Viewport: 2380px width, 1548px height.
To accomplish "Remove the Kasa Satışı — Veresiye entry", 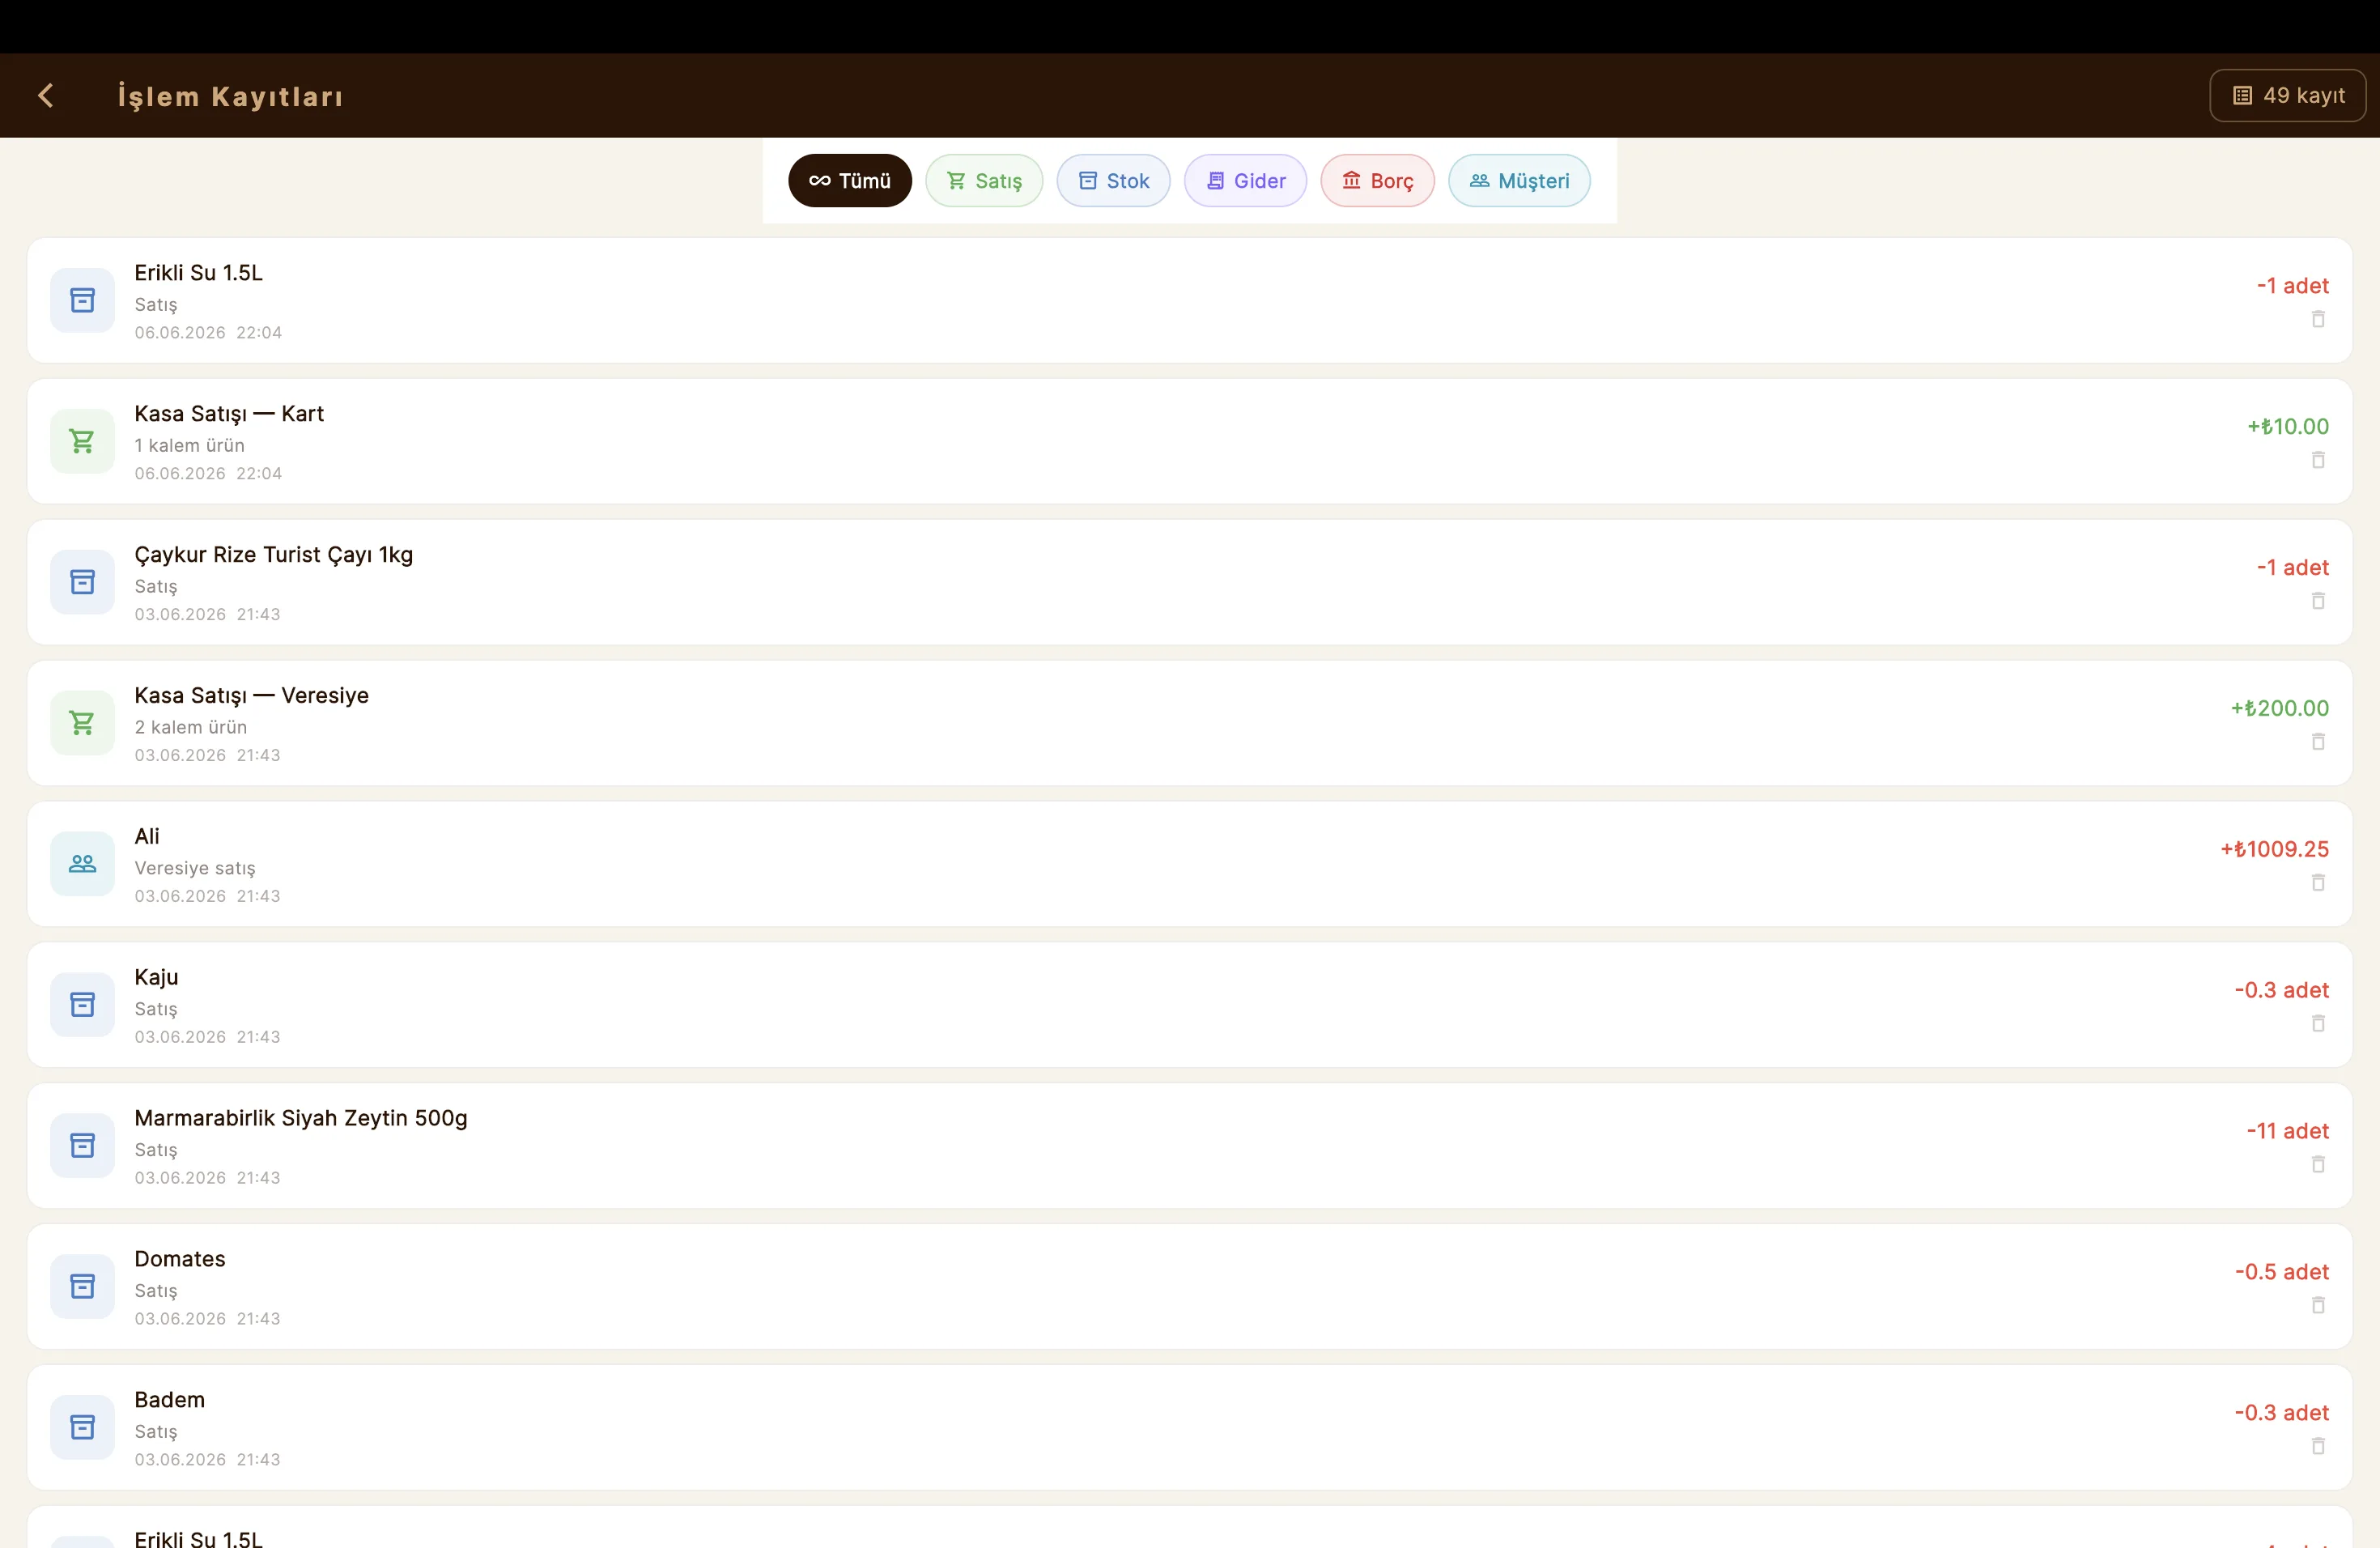I will pyautogui.click(x=2318, y=742).
